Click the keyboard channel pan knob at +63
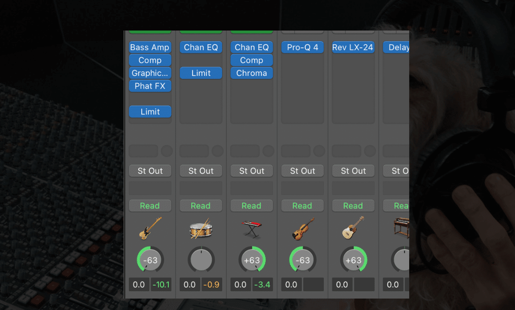This screenshot has height=310, width=515. click(x=252, y=260)
